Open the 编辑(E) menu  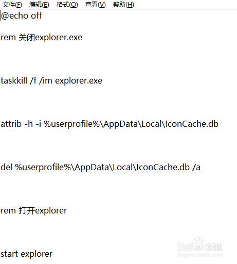(x=39, y=5)
